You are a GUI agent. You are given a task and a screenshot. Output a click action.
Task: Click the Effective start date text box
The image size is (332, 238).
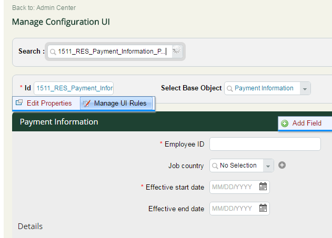[234, 187]
